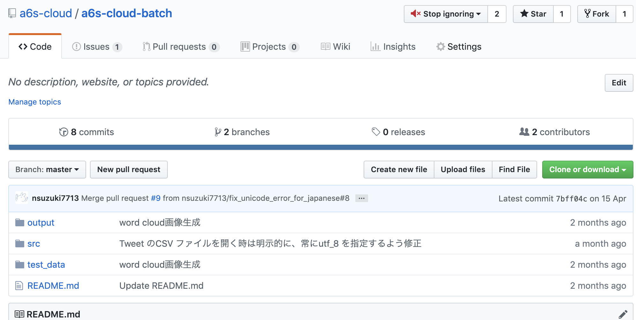Open the test_data row's 'word cloud画像生成' commit message
636x320 pixels.
coord(160,265)
